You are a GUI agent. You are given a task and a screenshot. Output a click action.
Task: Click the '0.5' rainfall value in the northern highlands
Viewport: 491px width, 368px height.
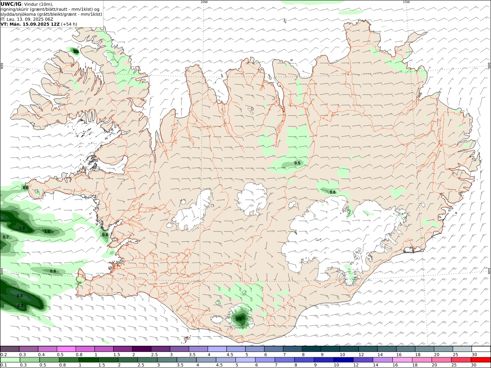coord(297,163)
